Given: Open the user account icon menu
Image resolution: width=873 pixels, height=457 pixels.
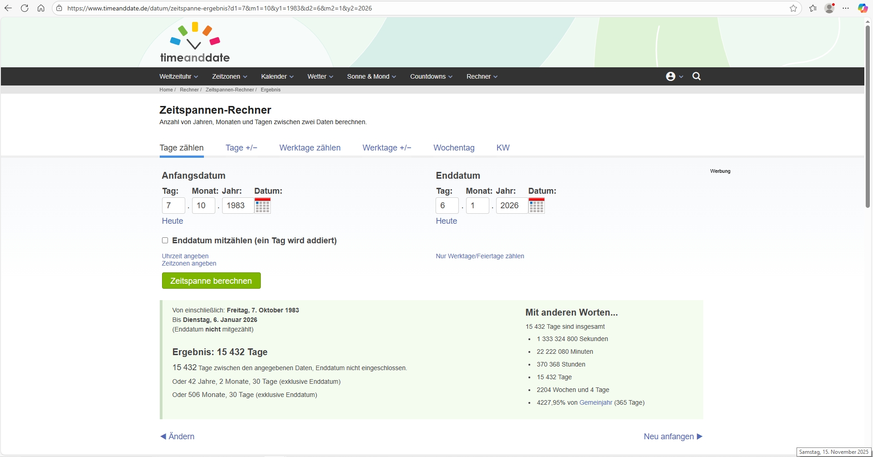Looking at the screenshot, I should [x=674, y=76].
